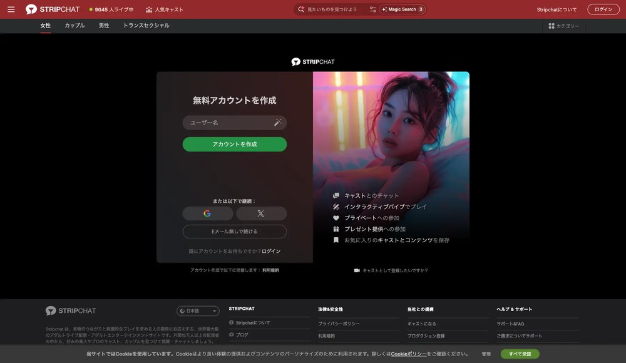
Task: Click the vibe icon beside インタラクティブバイブ
Action: [336, 207]
